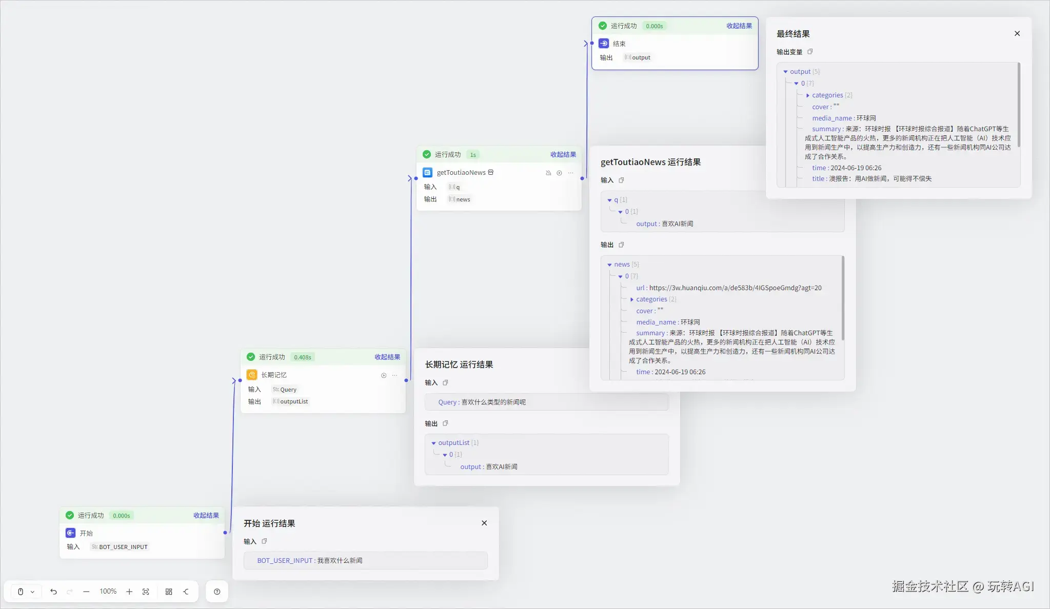Copy the getToutiaoNews 输出 result
The height and width of the screenshot is (609, 1050).
click(621, 245)
